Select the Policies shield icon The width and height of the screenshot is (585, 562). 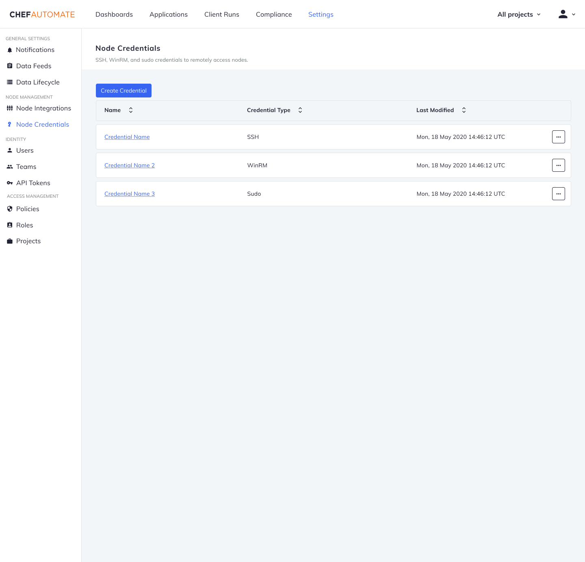[x=10, y=209]
